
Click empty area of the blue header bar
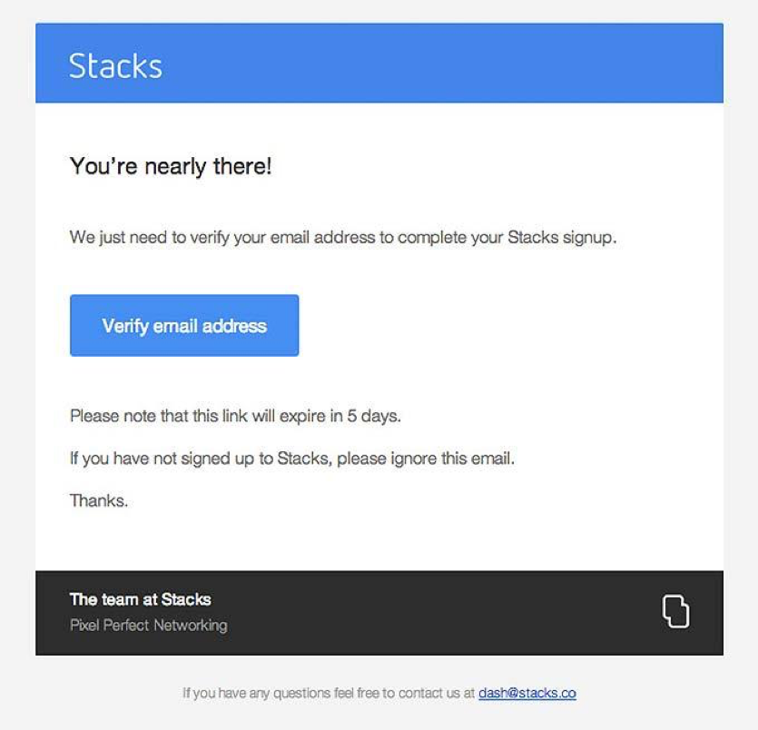click(x=454, y=64)
